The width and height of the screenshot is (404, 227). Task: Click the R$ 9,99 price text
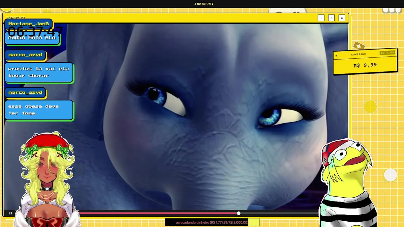click(365, 65)
